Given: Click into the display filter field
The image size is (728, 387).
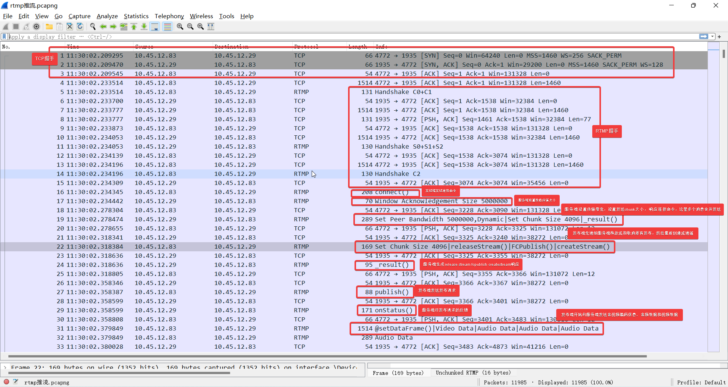Looking at the screenshot, I should [353, 37].
